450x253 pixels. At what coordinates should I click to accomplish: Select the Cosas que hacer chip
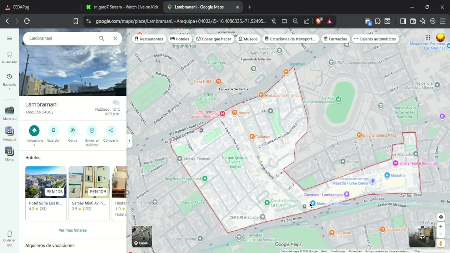coord(214,39)
